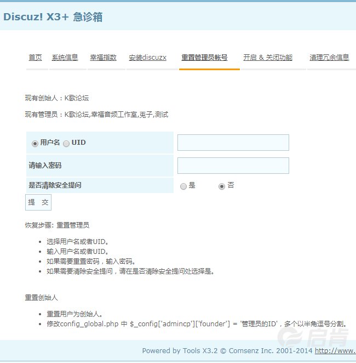Choose 否 for clearing security question
Viewport: 356px width, 363px height.
tap(222, 186)
